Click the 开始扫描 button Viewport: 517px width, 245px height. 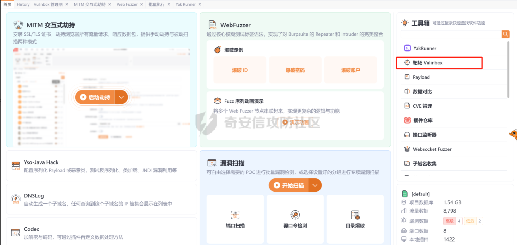coord(289,185)
